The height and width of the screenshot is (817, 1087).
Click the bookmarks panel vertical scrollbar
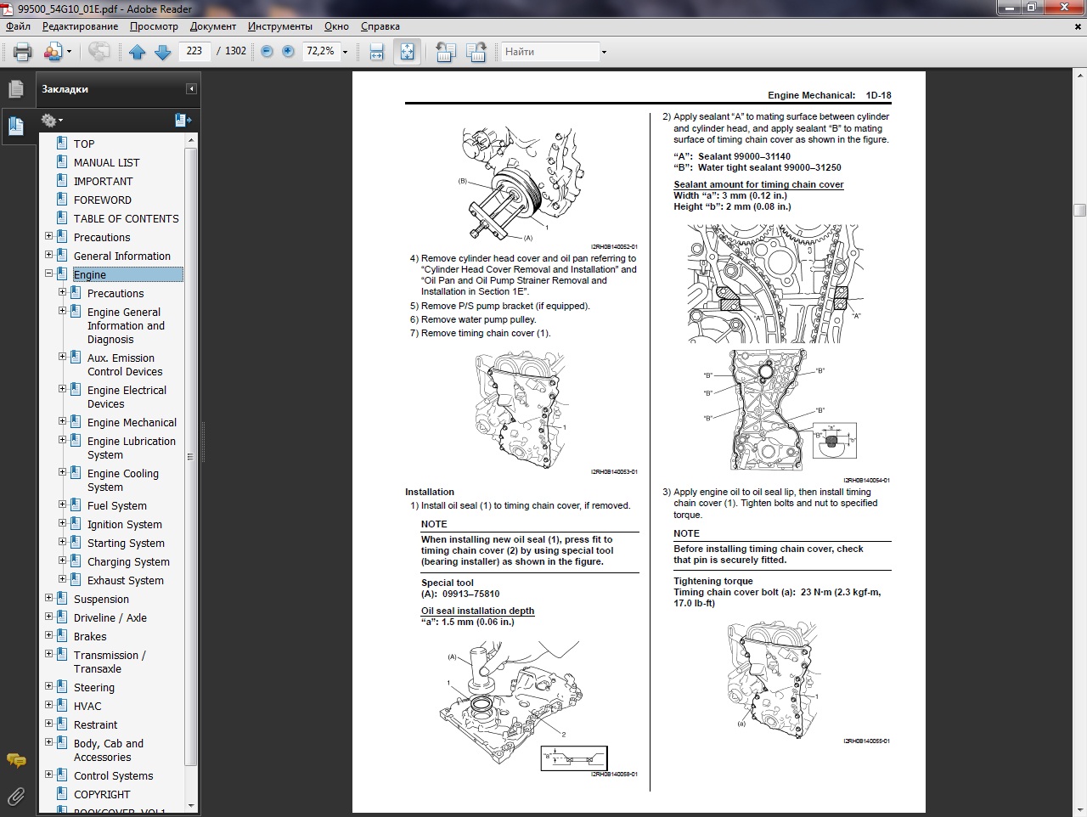click(x=190, y=459)
